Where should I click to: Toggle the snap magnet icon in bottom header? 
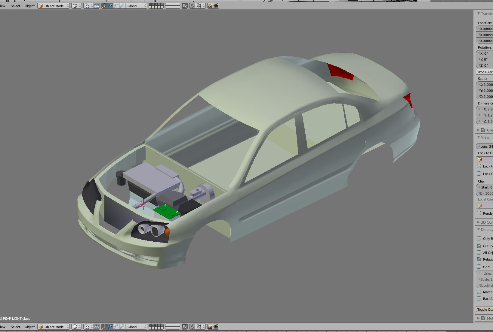pyautogui.click(x=192, y=327)
